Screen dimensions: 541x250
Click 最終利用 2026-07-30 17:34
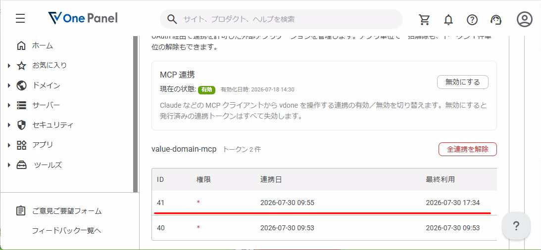pyautogui.click(x=453, y=203)
